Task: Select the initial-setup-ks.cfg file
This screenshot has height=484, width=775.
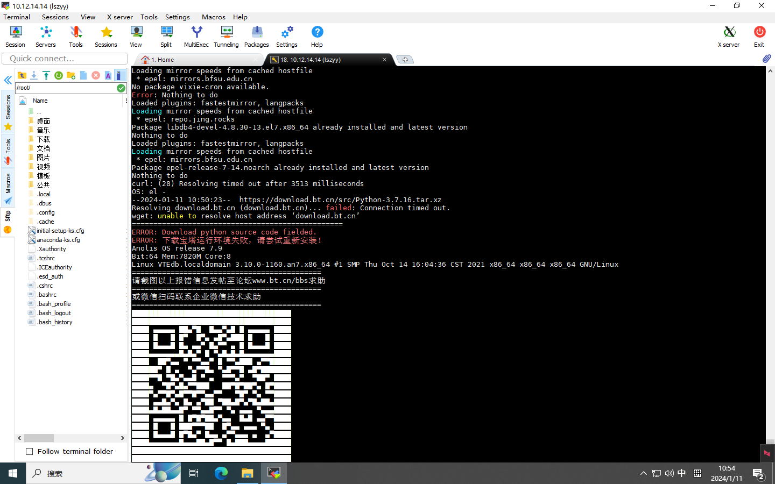Action: pyautogui.click(x=60, y=231)
